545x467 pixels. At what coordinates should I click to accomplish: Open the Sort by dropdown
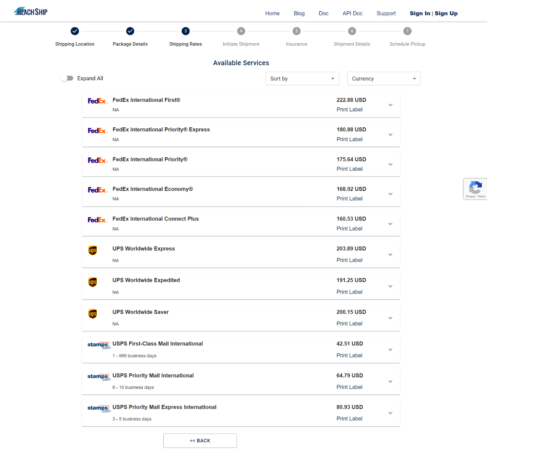click(x=302, y=79)
